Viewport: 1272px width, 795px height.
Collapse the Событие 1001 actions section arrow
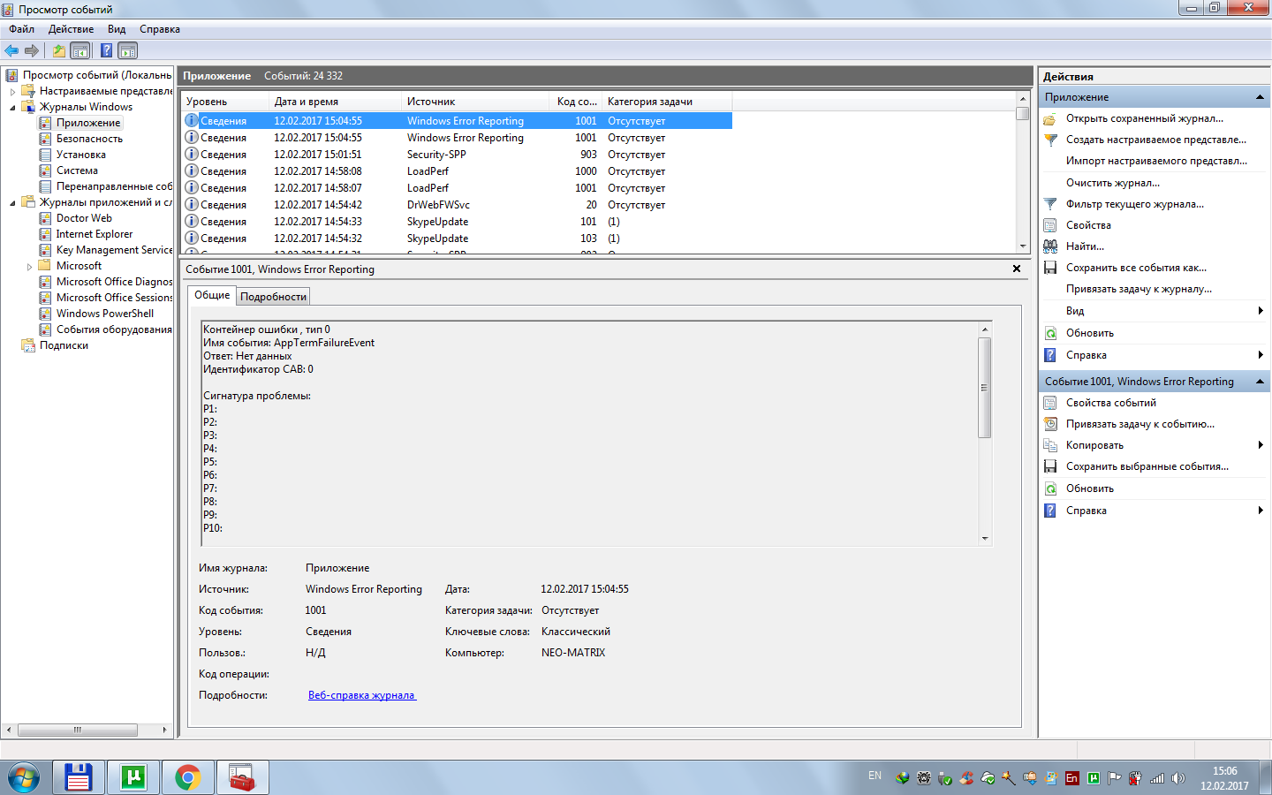1260,382
